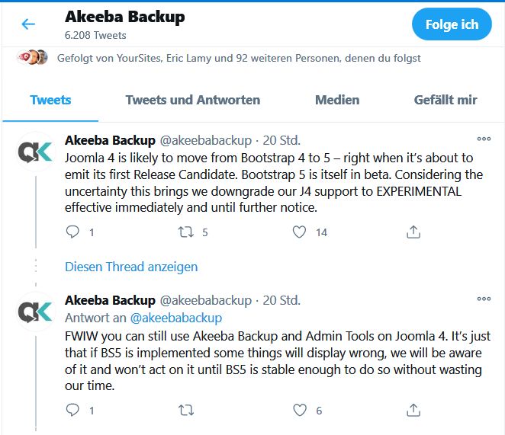Retweet the Joomla 4 Bootstrap tweet

click(x=185, y=232)
